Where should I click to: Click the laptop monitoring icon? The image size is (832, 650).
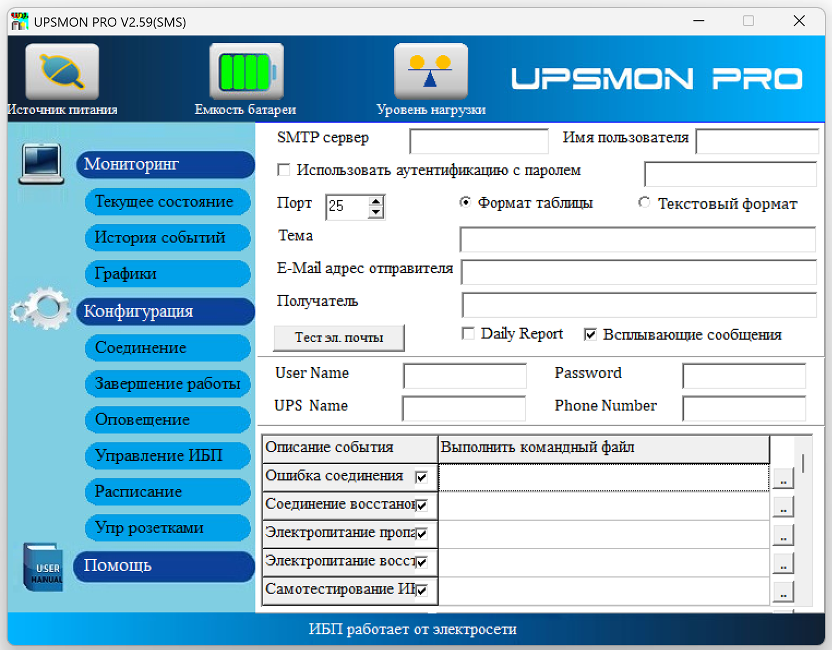point(41,163)
